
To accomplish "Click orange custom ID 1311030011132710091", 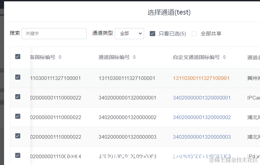I will click(x=201, y=78).
